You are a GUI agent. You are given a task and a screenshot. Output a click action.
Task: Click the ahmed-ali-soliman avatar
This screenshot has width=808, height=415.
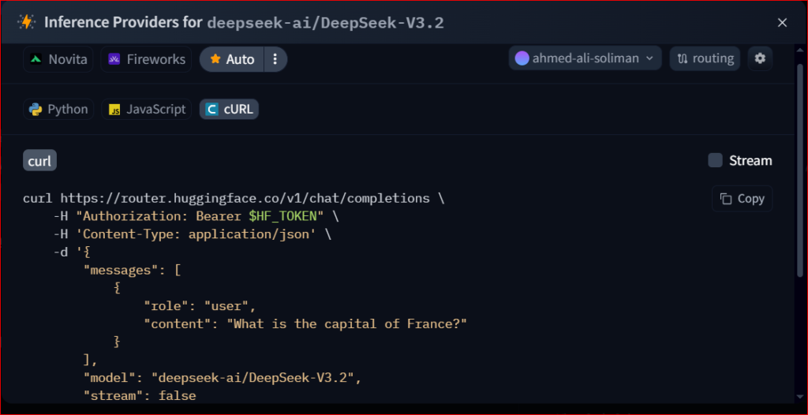click(x=522, y=58)
